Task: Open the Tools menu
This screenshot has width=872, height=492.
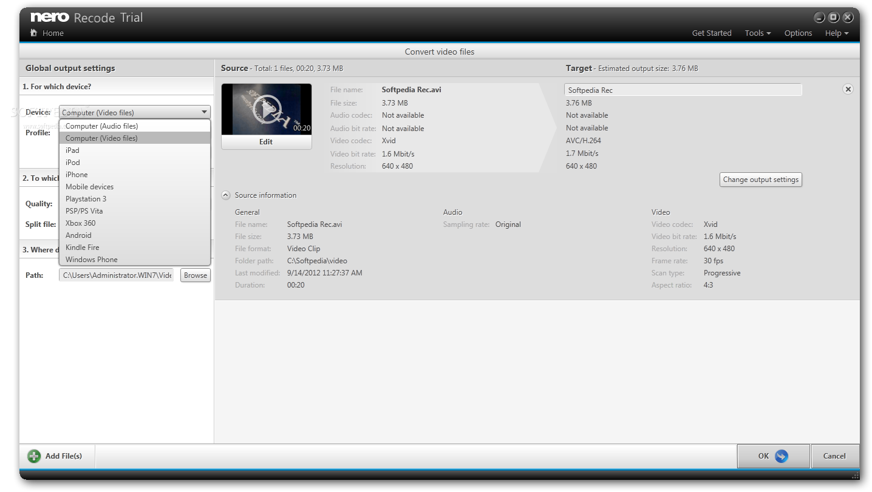Action: (x=757, y=33)
